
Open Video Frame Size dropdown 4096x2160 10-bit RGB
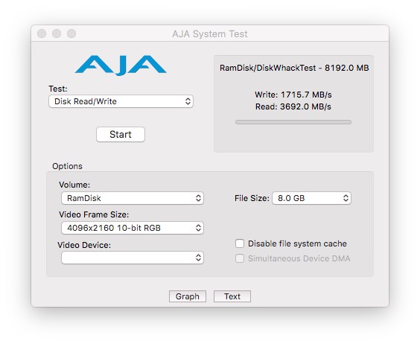pyautogui.click(x=133, y=228)
